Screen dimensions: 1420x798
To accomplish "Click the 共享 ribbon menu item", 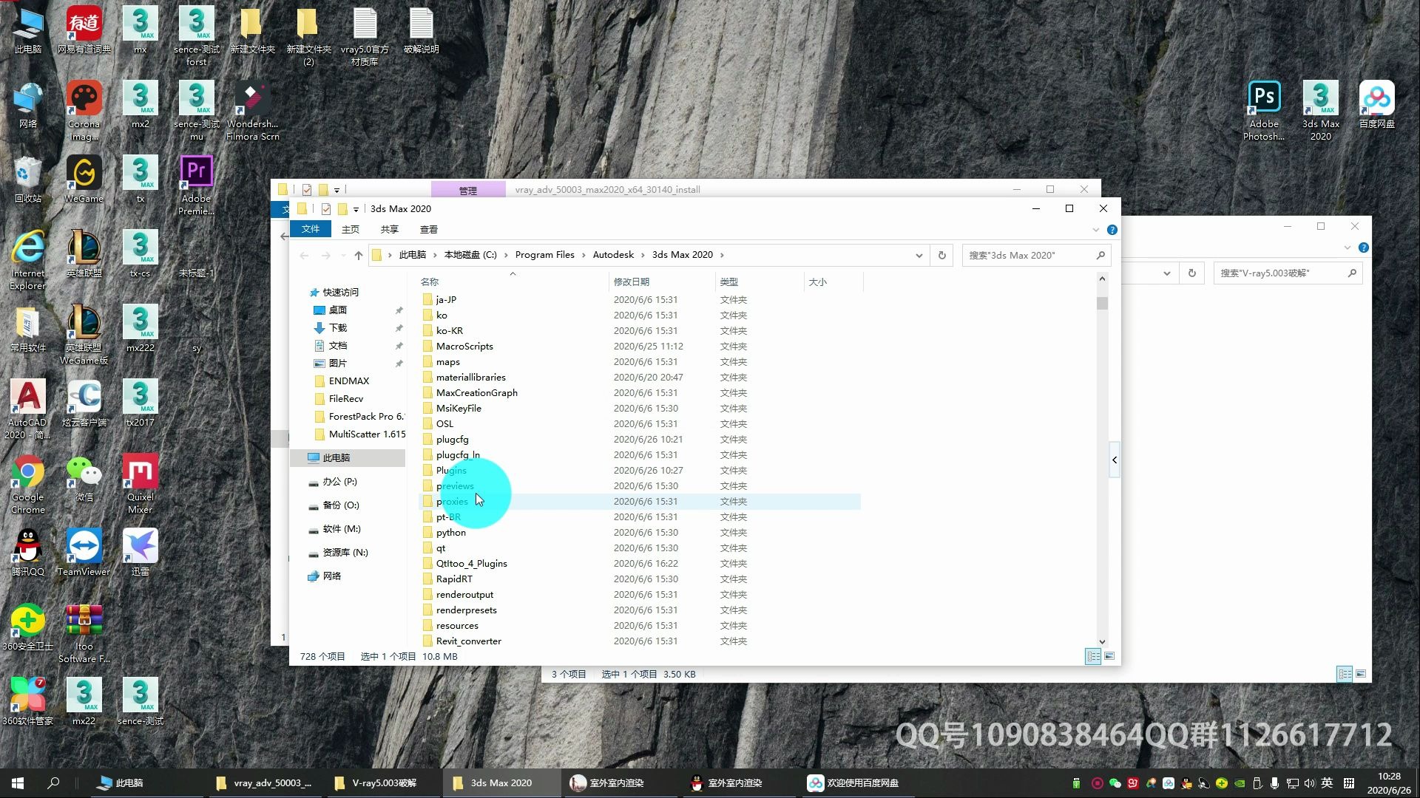I will click(389, 229).
